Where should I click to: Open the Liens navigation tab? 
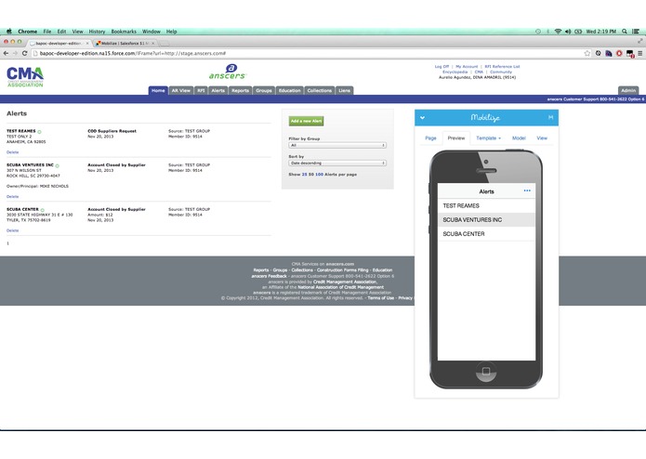tap(345, 90)
